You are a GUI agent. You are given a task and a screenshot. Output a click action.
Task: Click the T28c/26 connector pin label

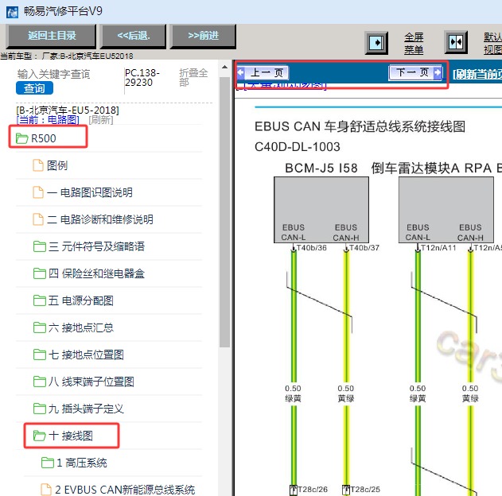313,490
